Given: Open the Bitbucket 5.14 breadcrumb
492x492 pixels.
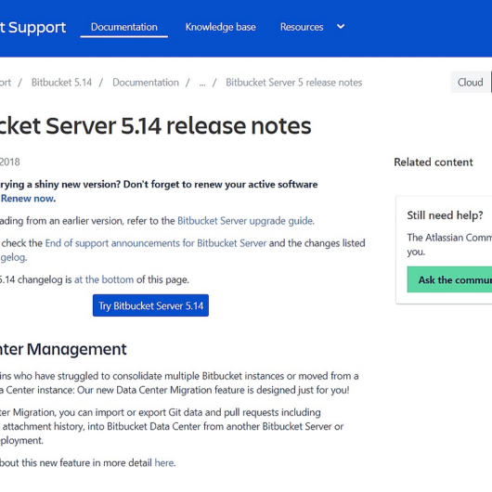Looking at the screenshot, I should 61,83.
